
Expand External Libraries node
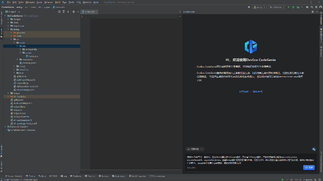[x=5, y=127]
